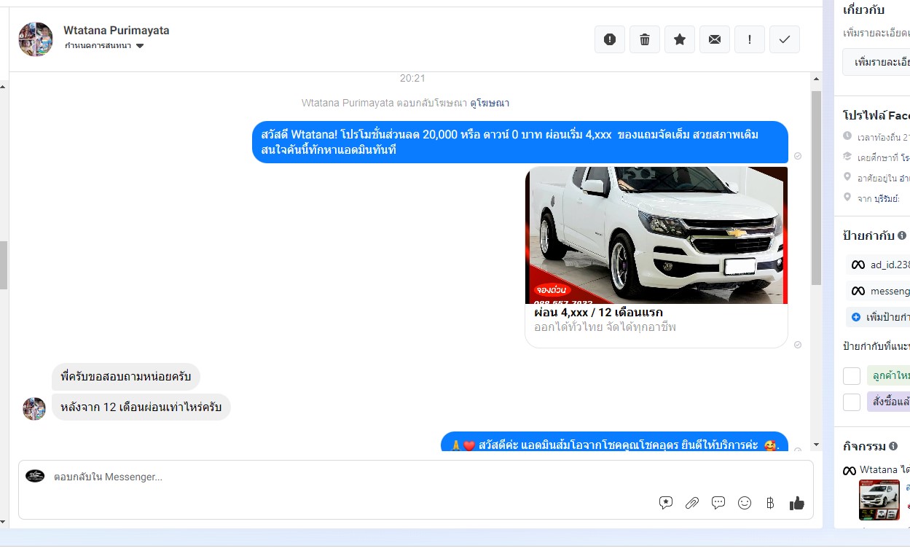The height and width of the screenshot is (551, 910).
Task: Click the Meta icon on the messenger label
Action: coord(858,291)
